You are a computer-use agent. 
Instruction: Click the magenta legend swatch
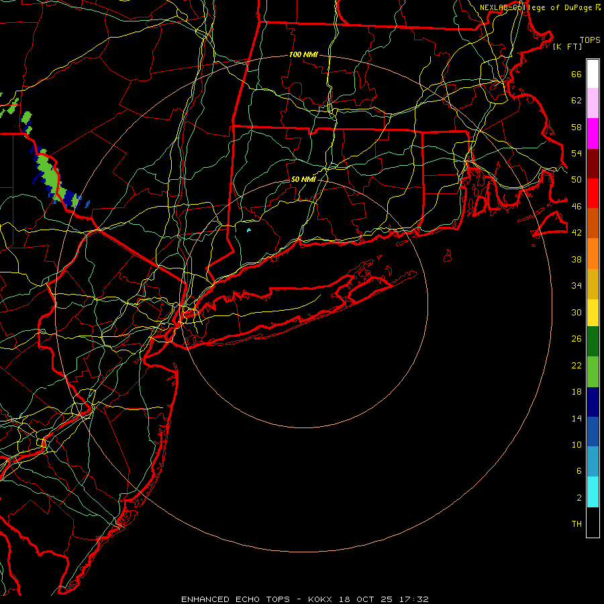pos(593,134)
